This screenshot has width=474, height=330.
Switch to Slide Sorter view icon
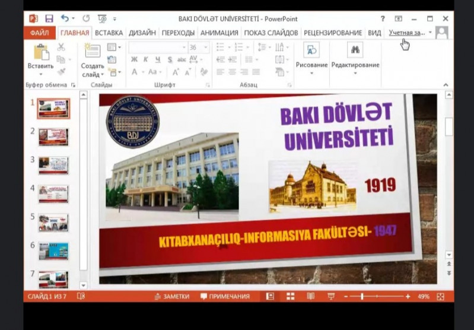[x=290, y=296]
